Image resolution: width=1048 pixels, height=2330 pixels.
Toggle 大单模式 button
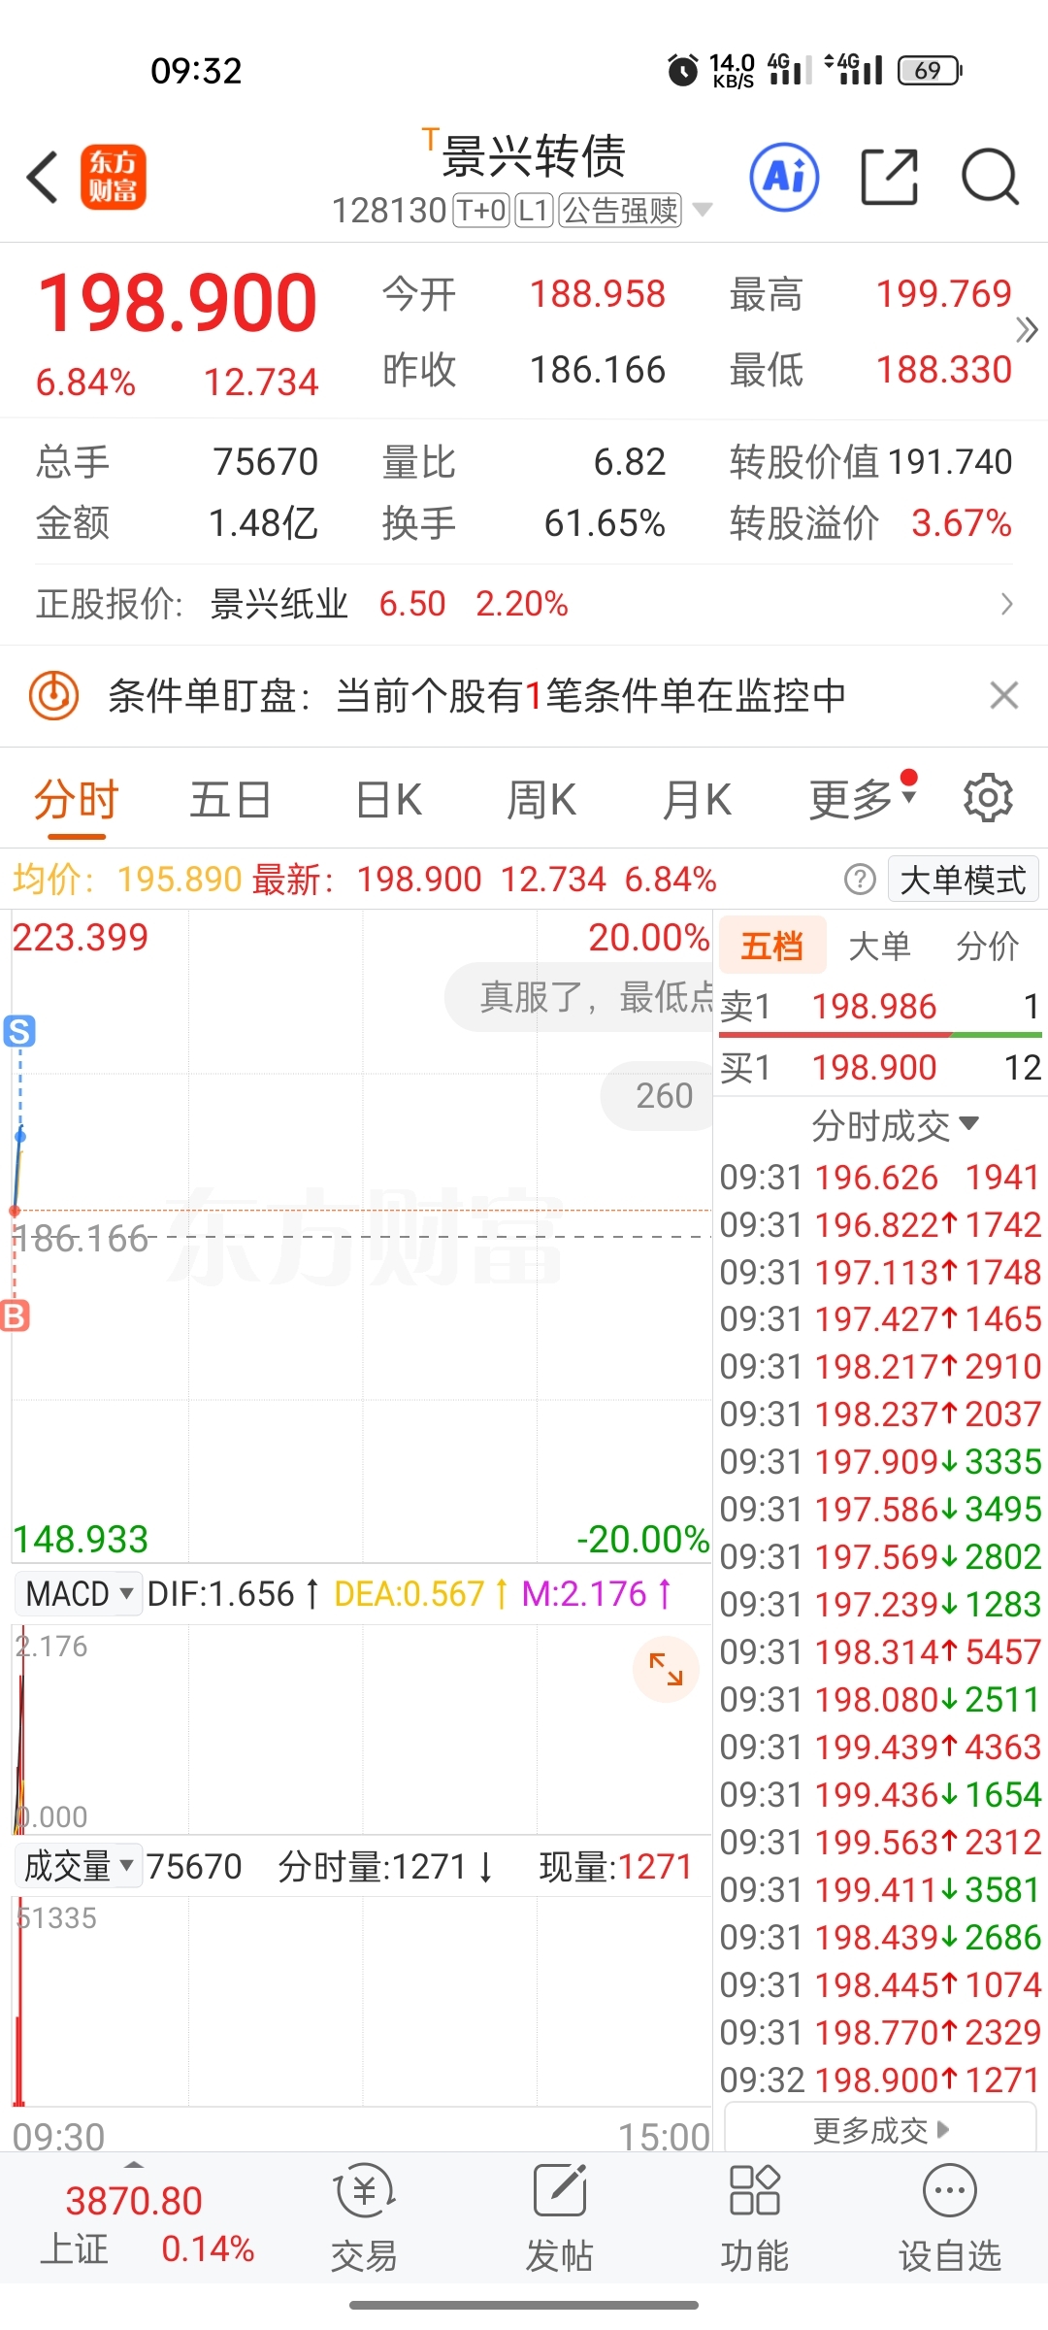(964, 880)
